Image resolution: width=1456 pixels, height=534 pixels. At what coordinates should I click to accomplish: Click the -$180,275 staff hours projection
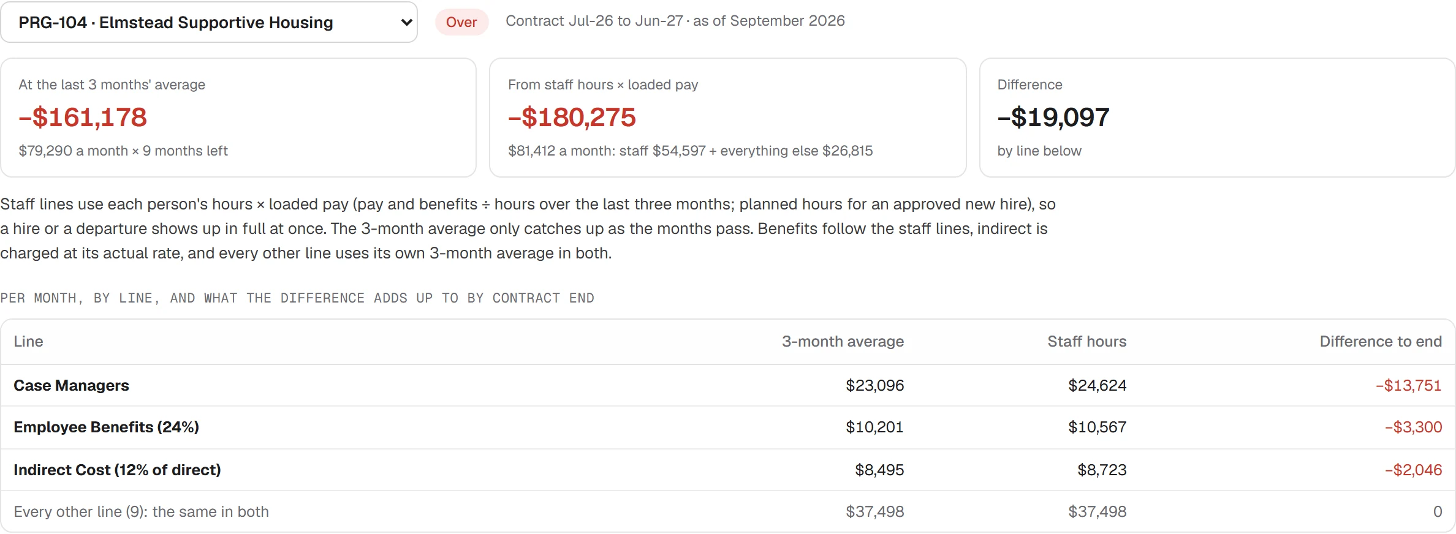point(572,117)
